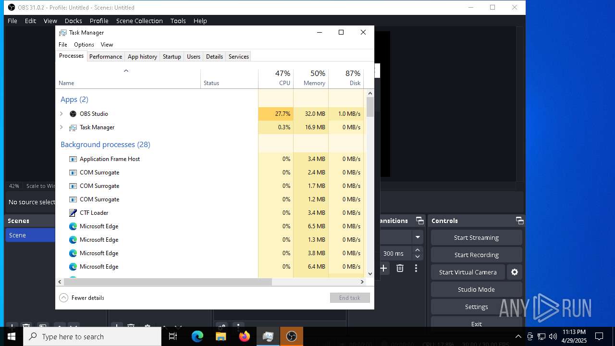Image resolution: width=615 pixels, height=346 pixels.
Task: Open Microsoft Edge from the taskbar
Action: pos(197,336)
